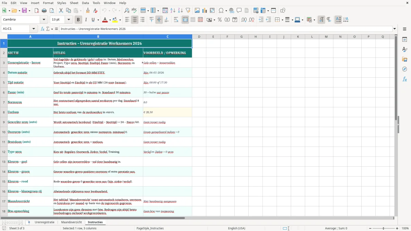Viewport: 411px width, 231px height.
Task: Click the Save document icon
Action: 25,11
